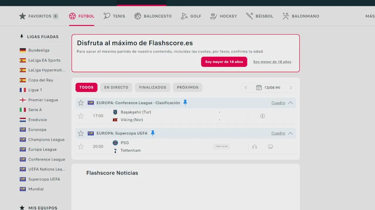
Task: Click the England flag beside Premier League
Action: 23,100
